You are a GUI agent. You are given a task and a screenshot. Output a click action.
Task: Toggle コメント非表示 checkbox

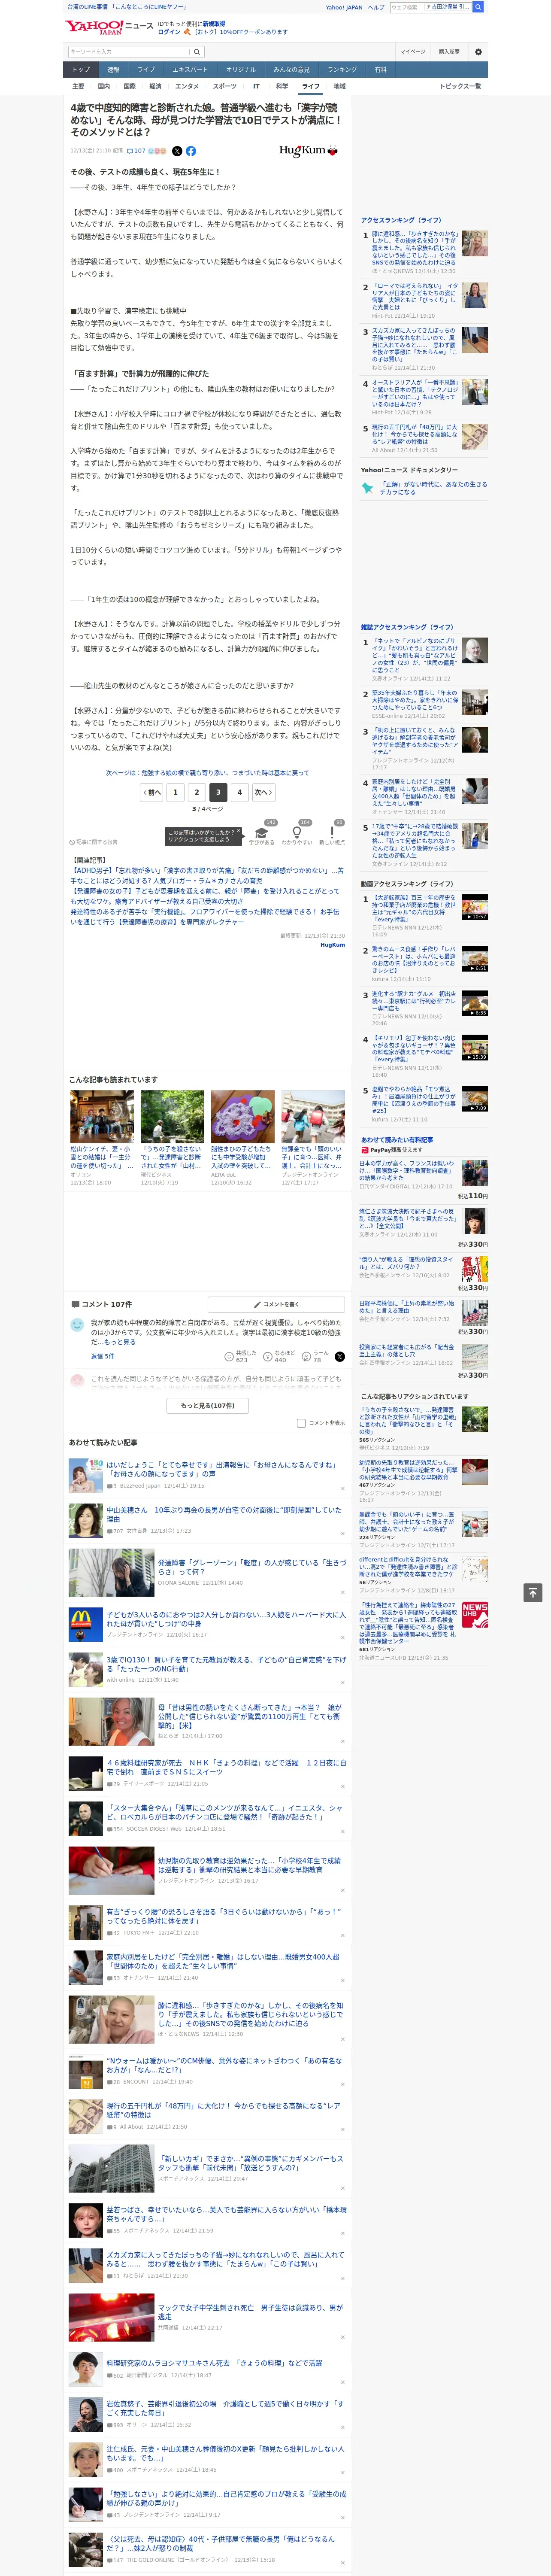(x=301, y=1423)
